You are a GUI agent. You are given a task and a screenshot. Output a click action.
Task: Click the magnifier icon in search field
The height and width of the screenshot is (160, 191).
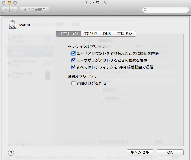(146, 10)
